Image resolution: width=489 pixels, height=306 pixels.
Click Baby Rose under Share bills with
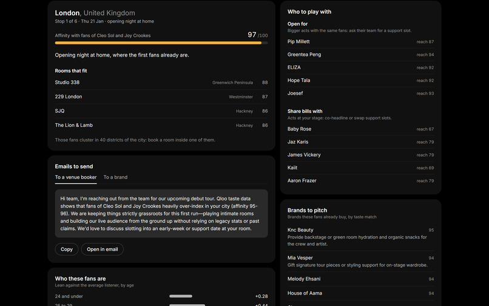(360, 129)
